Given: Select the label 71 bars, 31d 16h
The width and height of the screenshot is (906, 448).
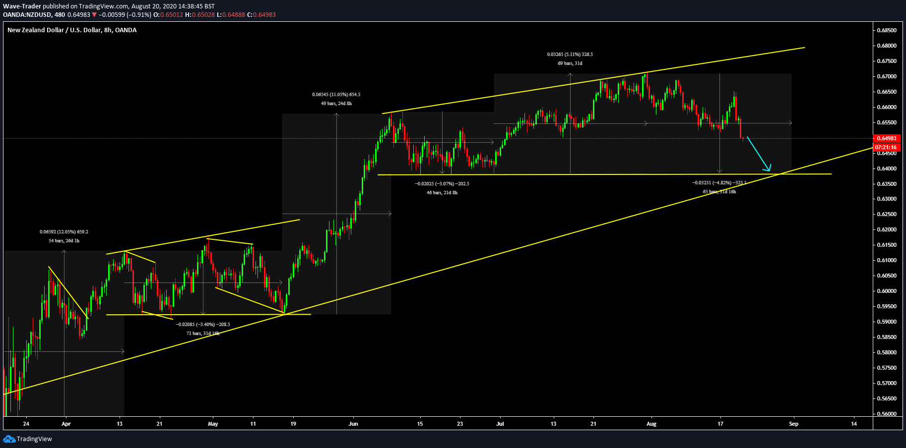Looking at the screenshot, I should 203,334.
